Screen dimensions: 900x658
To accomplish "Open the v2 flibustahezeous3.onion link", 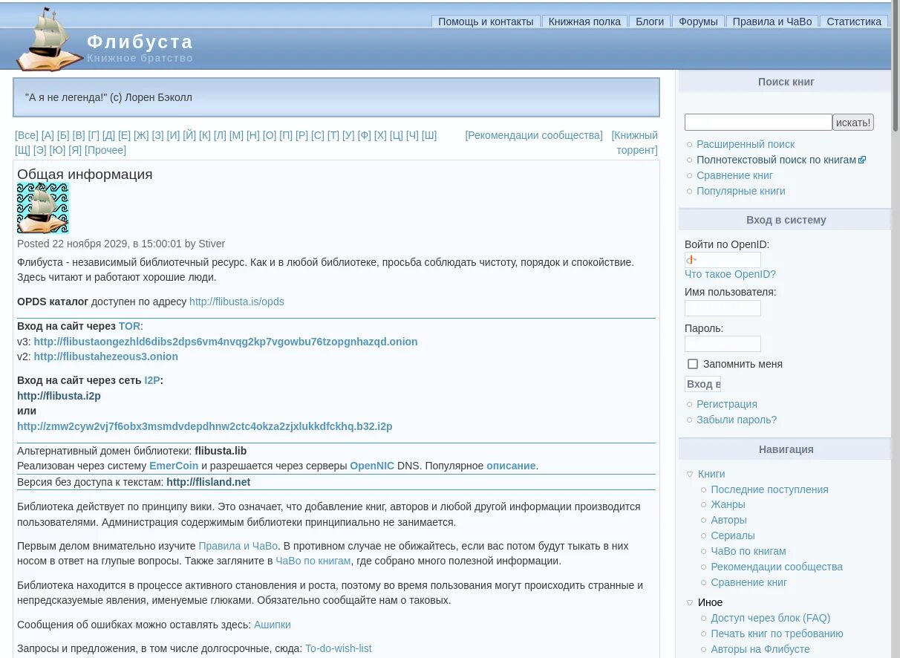I will tap(106, 356).
